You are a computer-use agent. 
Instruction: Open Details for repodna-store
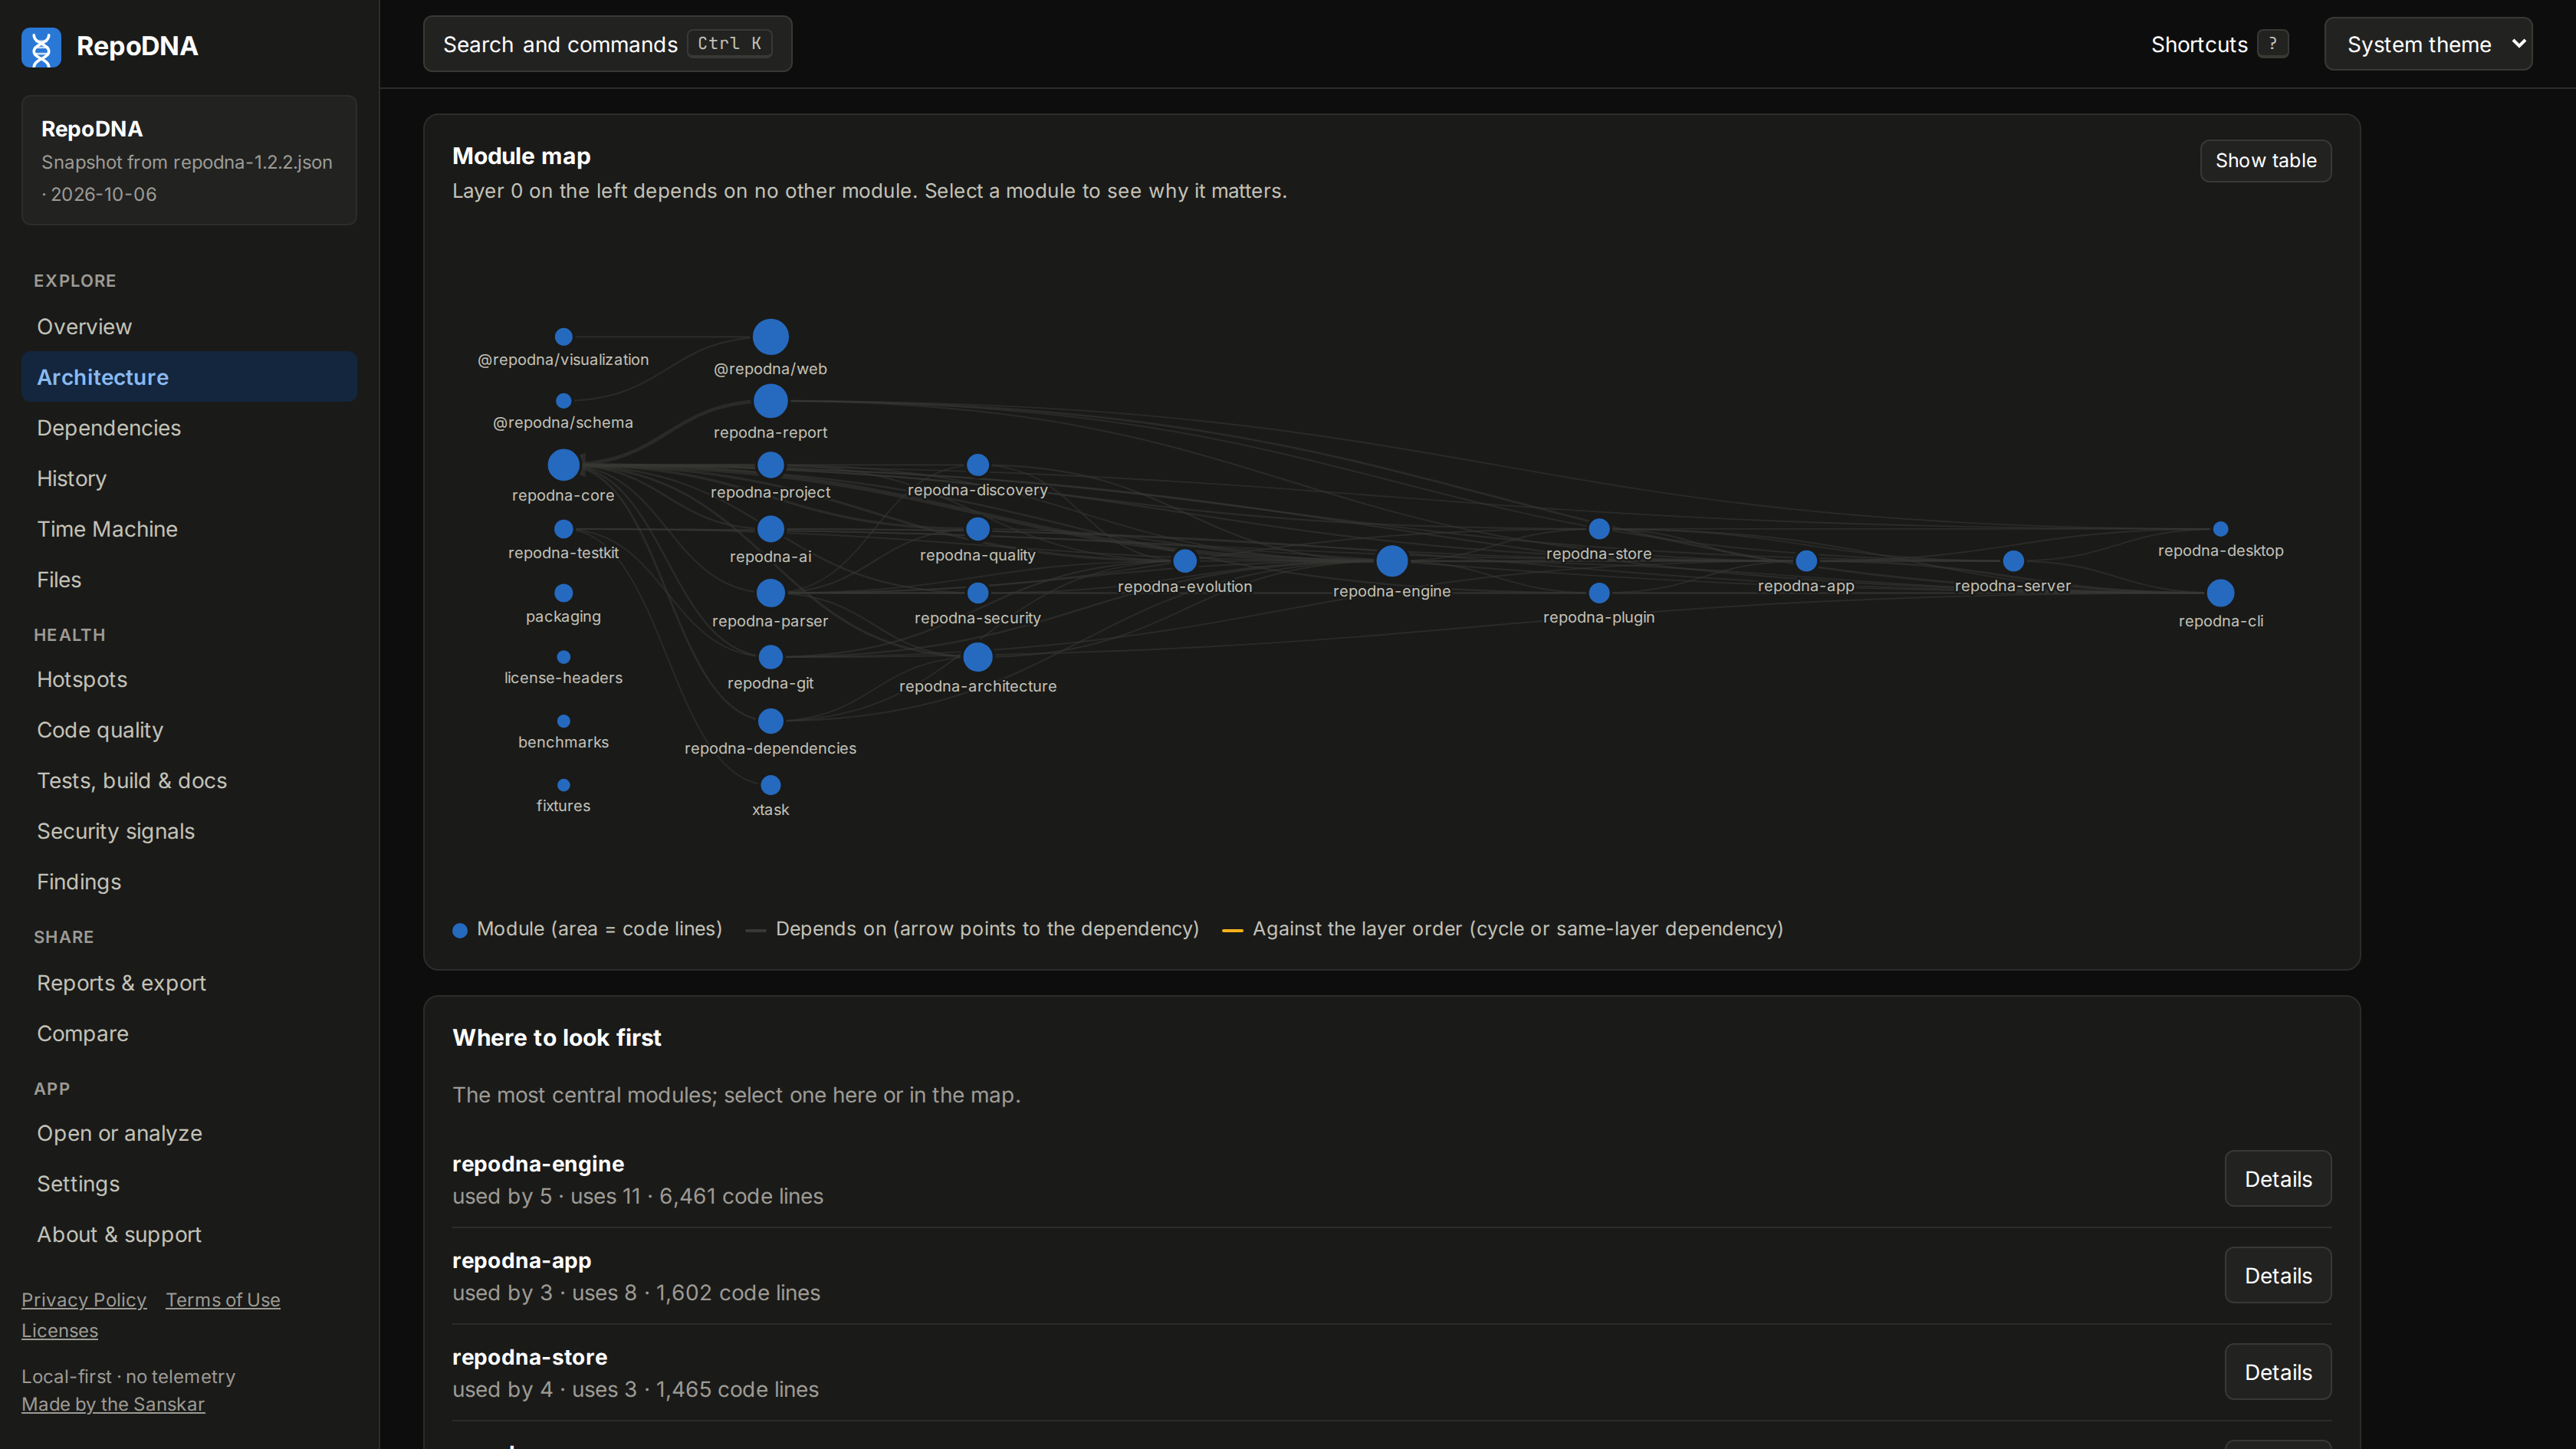pos(2277,1372)
